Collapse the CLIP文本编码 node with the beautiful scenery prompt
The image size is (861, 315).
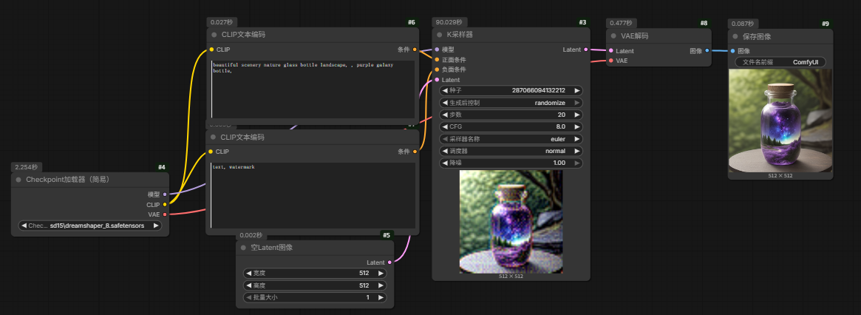214,34
